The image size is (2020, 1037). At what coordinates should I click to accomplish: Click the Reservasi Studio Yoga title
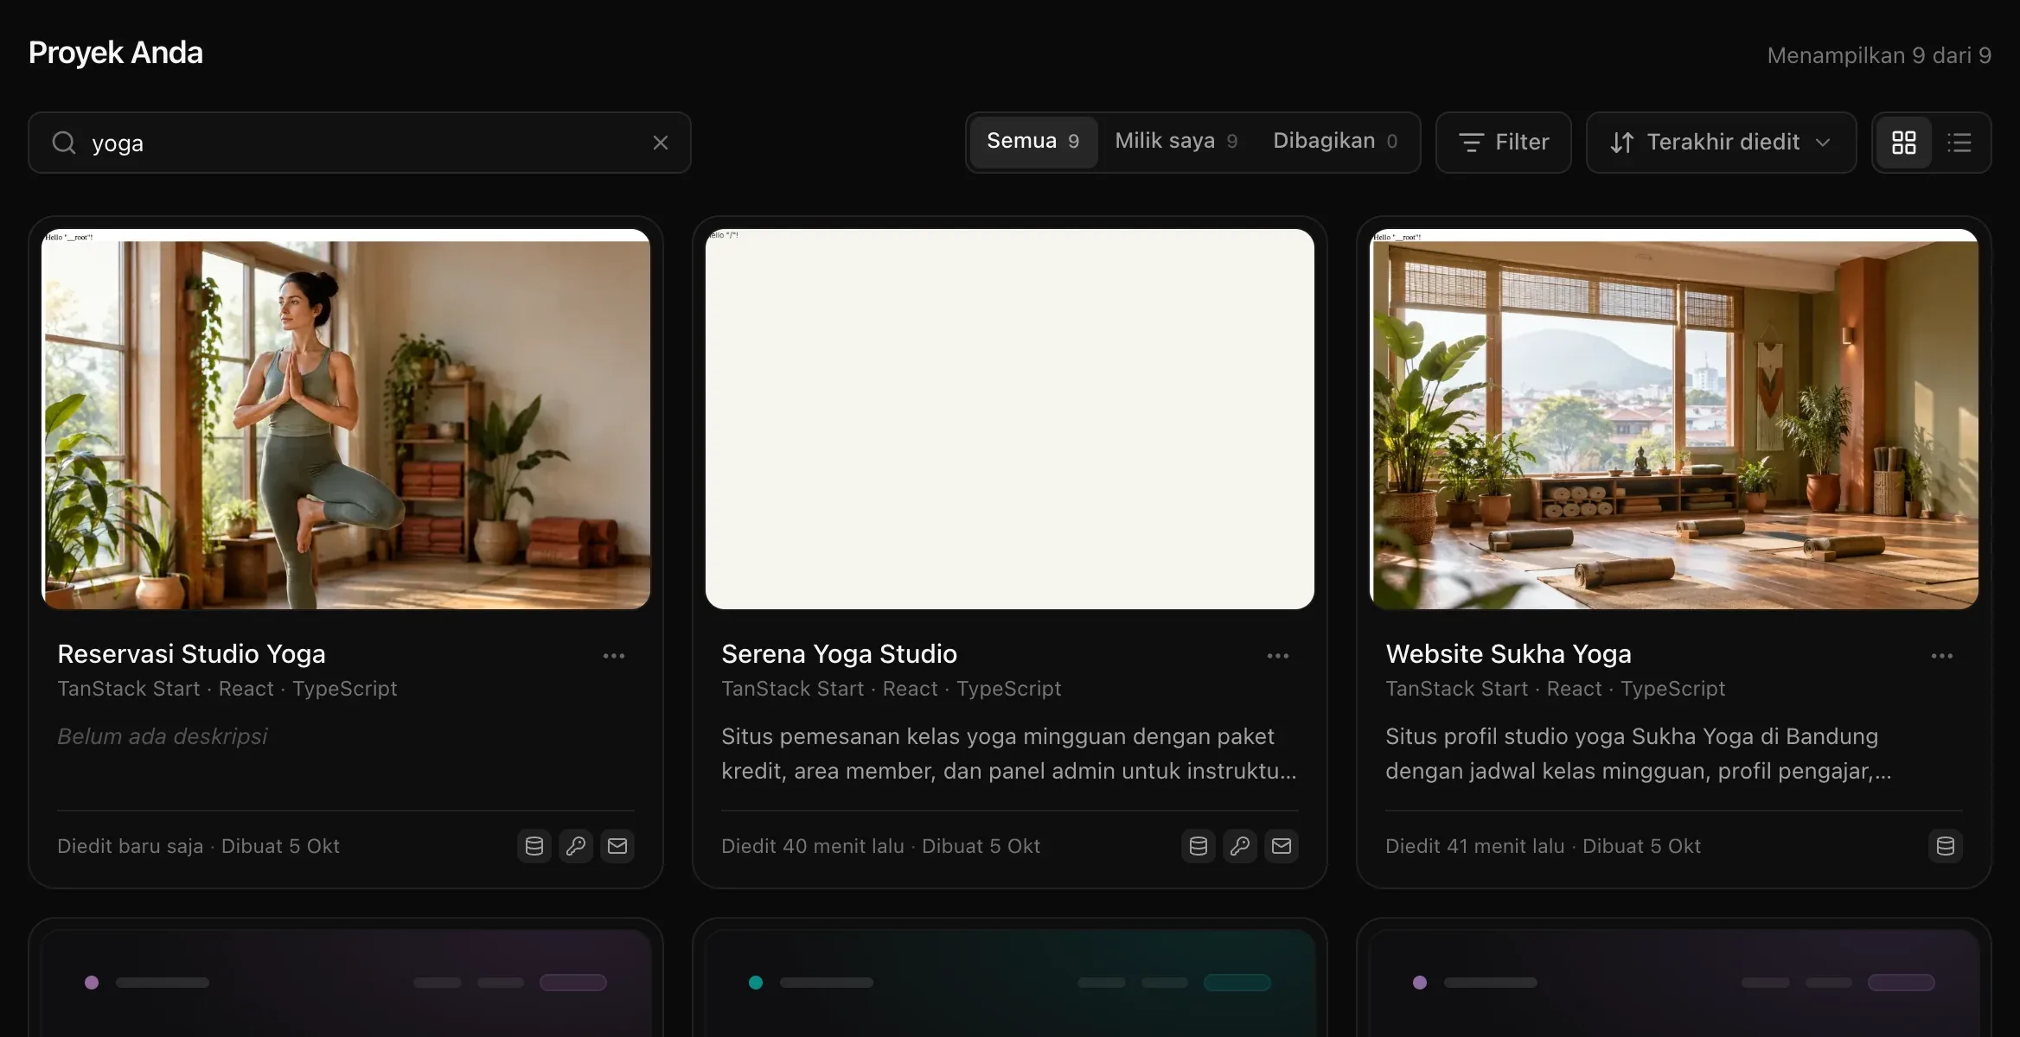click(191, 654)
